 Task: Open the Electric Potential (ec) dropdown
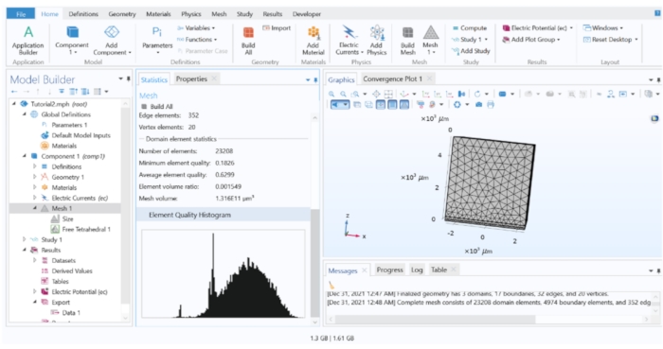coord(571,27)
